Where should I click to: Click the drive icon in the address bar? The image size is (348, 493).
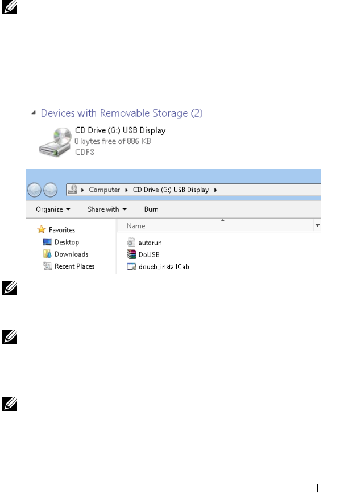point(73,190)
